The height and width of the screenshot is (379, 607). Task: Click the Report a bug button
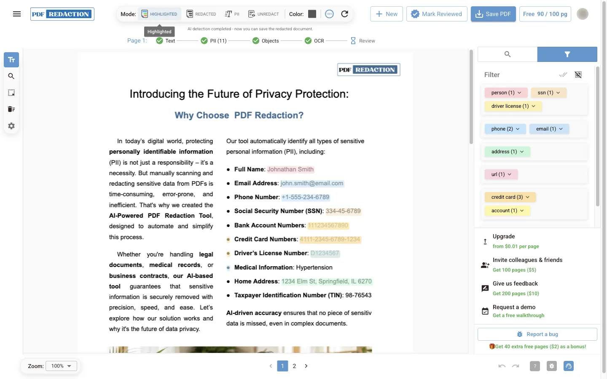(x=537, y=334)
